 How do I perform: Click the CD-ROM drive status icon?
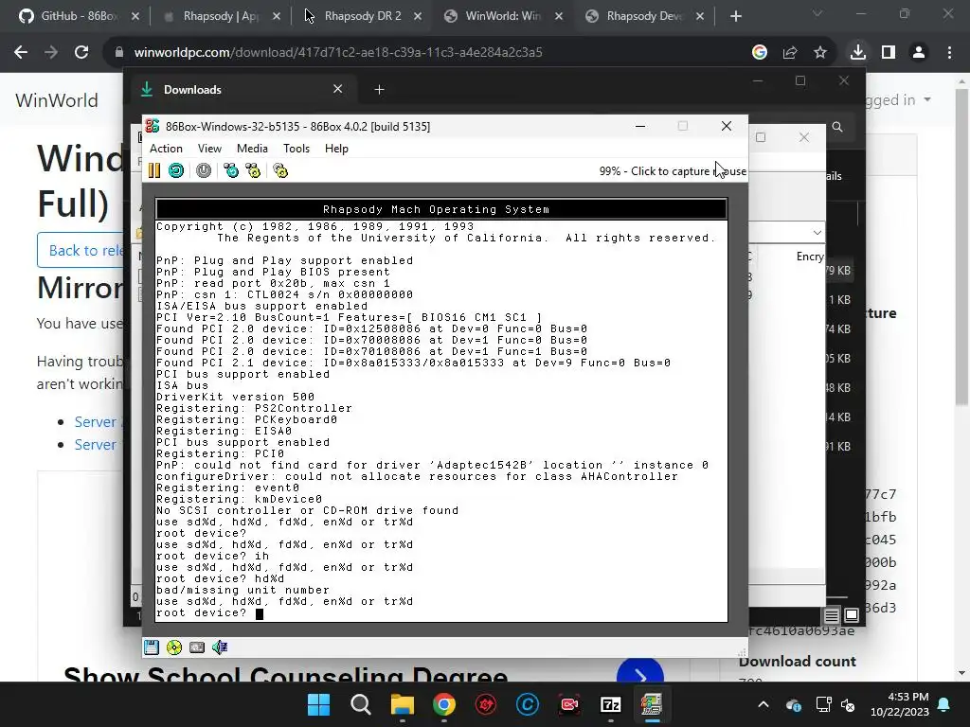pos(174,647)
